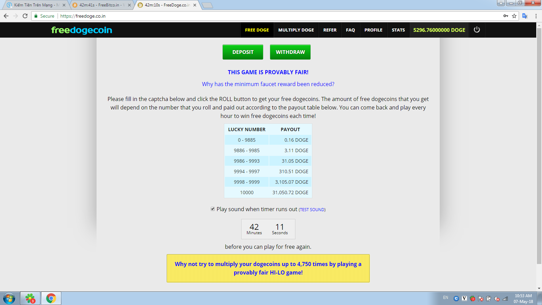This screenshot has height=305, width=542.
Task: Click the power plug tray icon
Action: (489, 299)
